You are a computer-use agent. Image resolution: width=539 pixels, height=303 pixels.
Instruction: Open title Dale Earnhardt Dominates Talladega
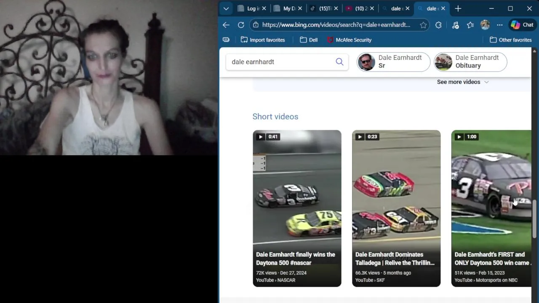click(x=395, y=258)
